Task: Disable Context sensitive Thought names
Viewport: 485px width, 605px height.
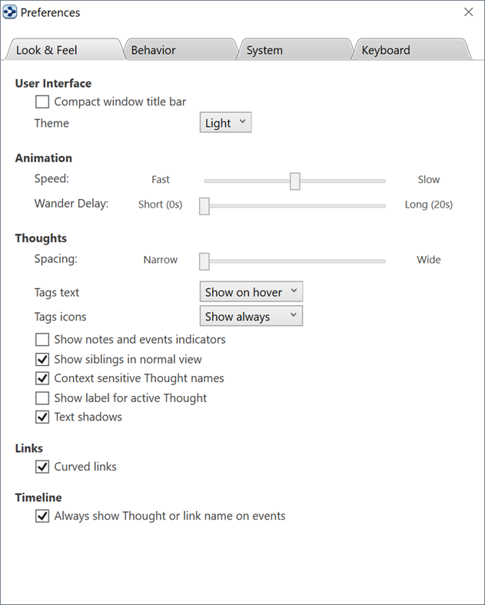Action: tap(42, 378)
